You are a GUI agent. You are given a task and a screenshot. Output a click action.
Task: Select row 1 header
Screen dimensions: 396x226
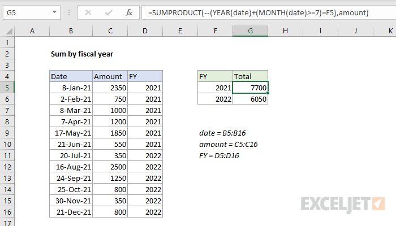[x=7, y=42]
